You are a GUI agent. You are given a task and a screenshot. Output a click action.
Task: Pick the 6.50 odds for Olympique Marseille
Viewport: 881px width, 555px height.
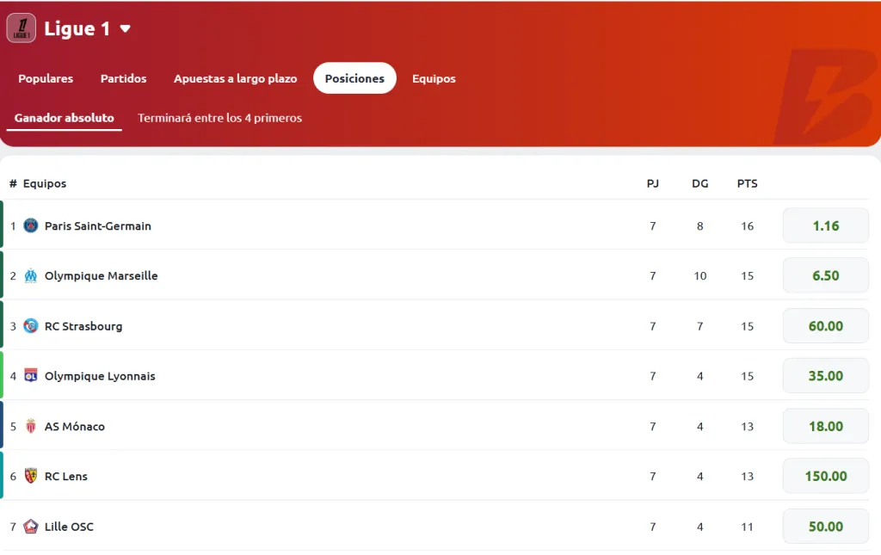tap(825, 276)
